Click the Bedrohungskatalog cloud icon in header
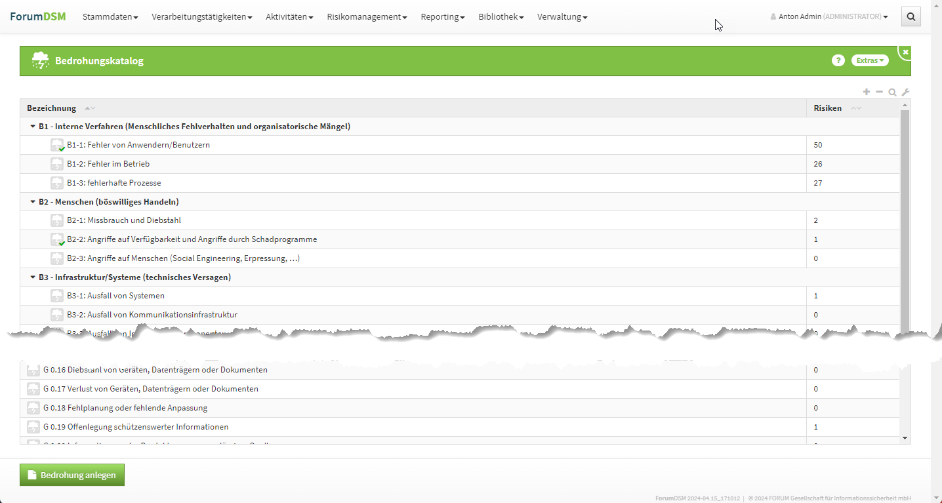 pyautogui.click(x=41, y=61)
